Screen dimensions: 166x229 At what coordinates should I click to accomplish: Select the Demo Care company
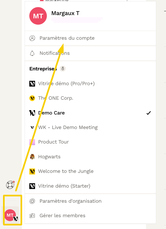click(x=51, y=113)
